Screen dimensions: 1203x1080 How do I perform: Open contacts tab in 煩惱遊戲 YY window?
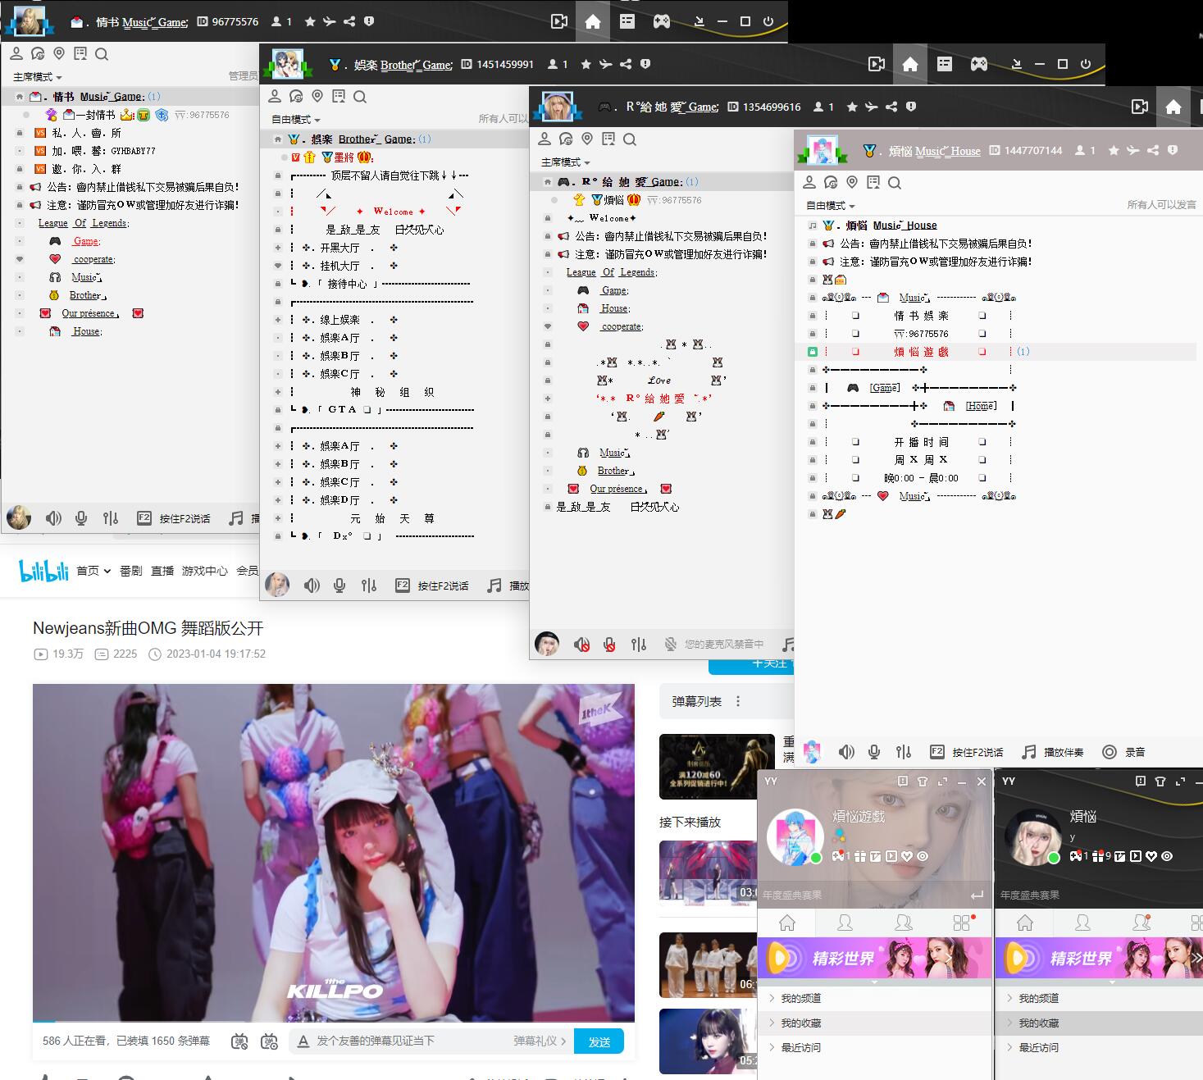pyautogui.click(x=845, y=923)
